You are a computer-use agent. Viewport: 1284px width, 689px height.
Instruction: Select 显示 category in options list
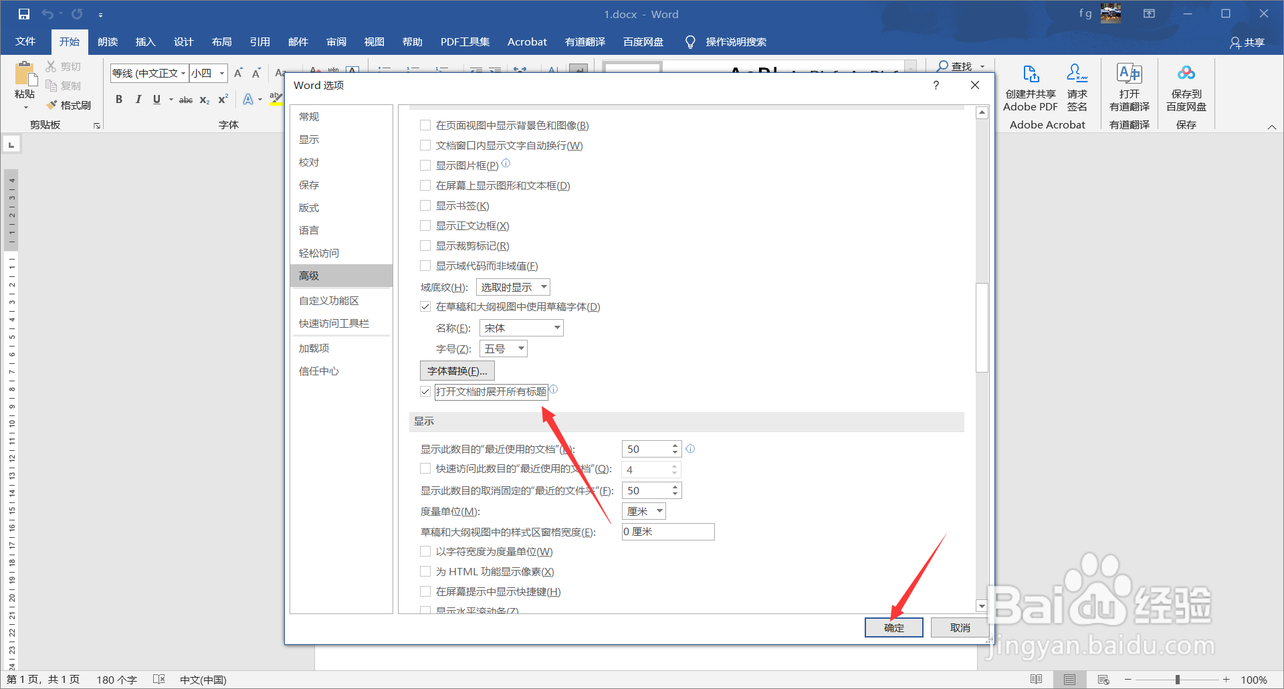[x=341, y=139]
